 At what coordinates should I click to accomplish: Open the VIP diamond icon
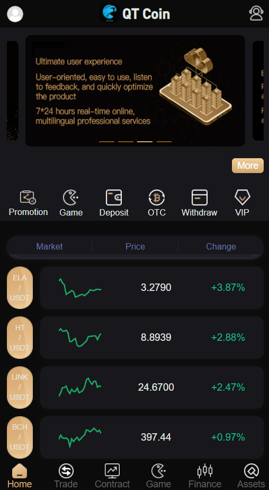tap(242, 197)
